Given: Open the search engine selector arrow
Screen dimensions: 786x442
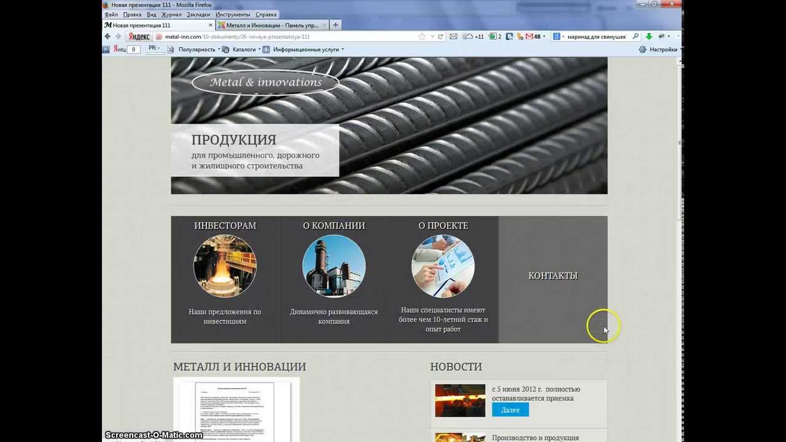Looking at the screenshot, I should (x=562, y=37).
